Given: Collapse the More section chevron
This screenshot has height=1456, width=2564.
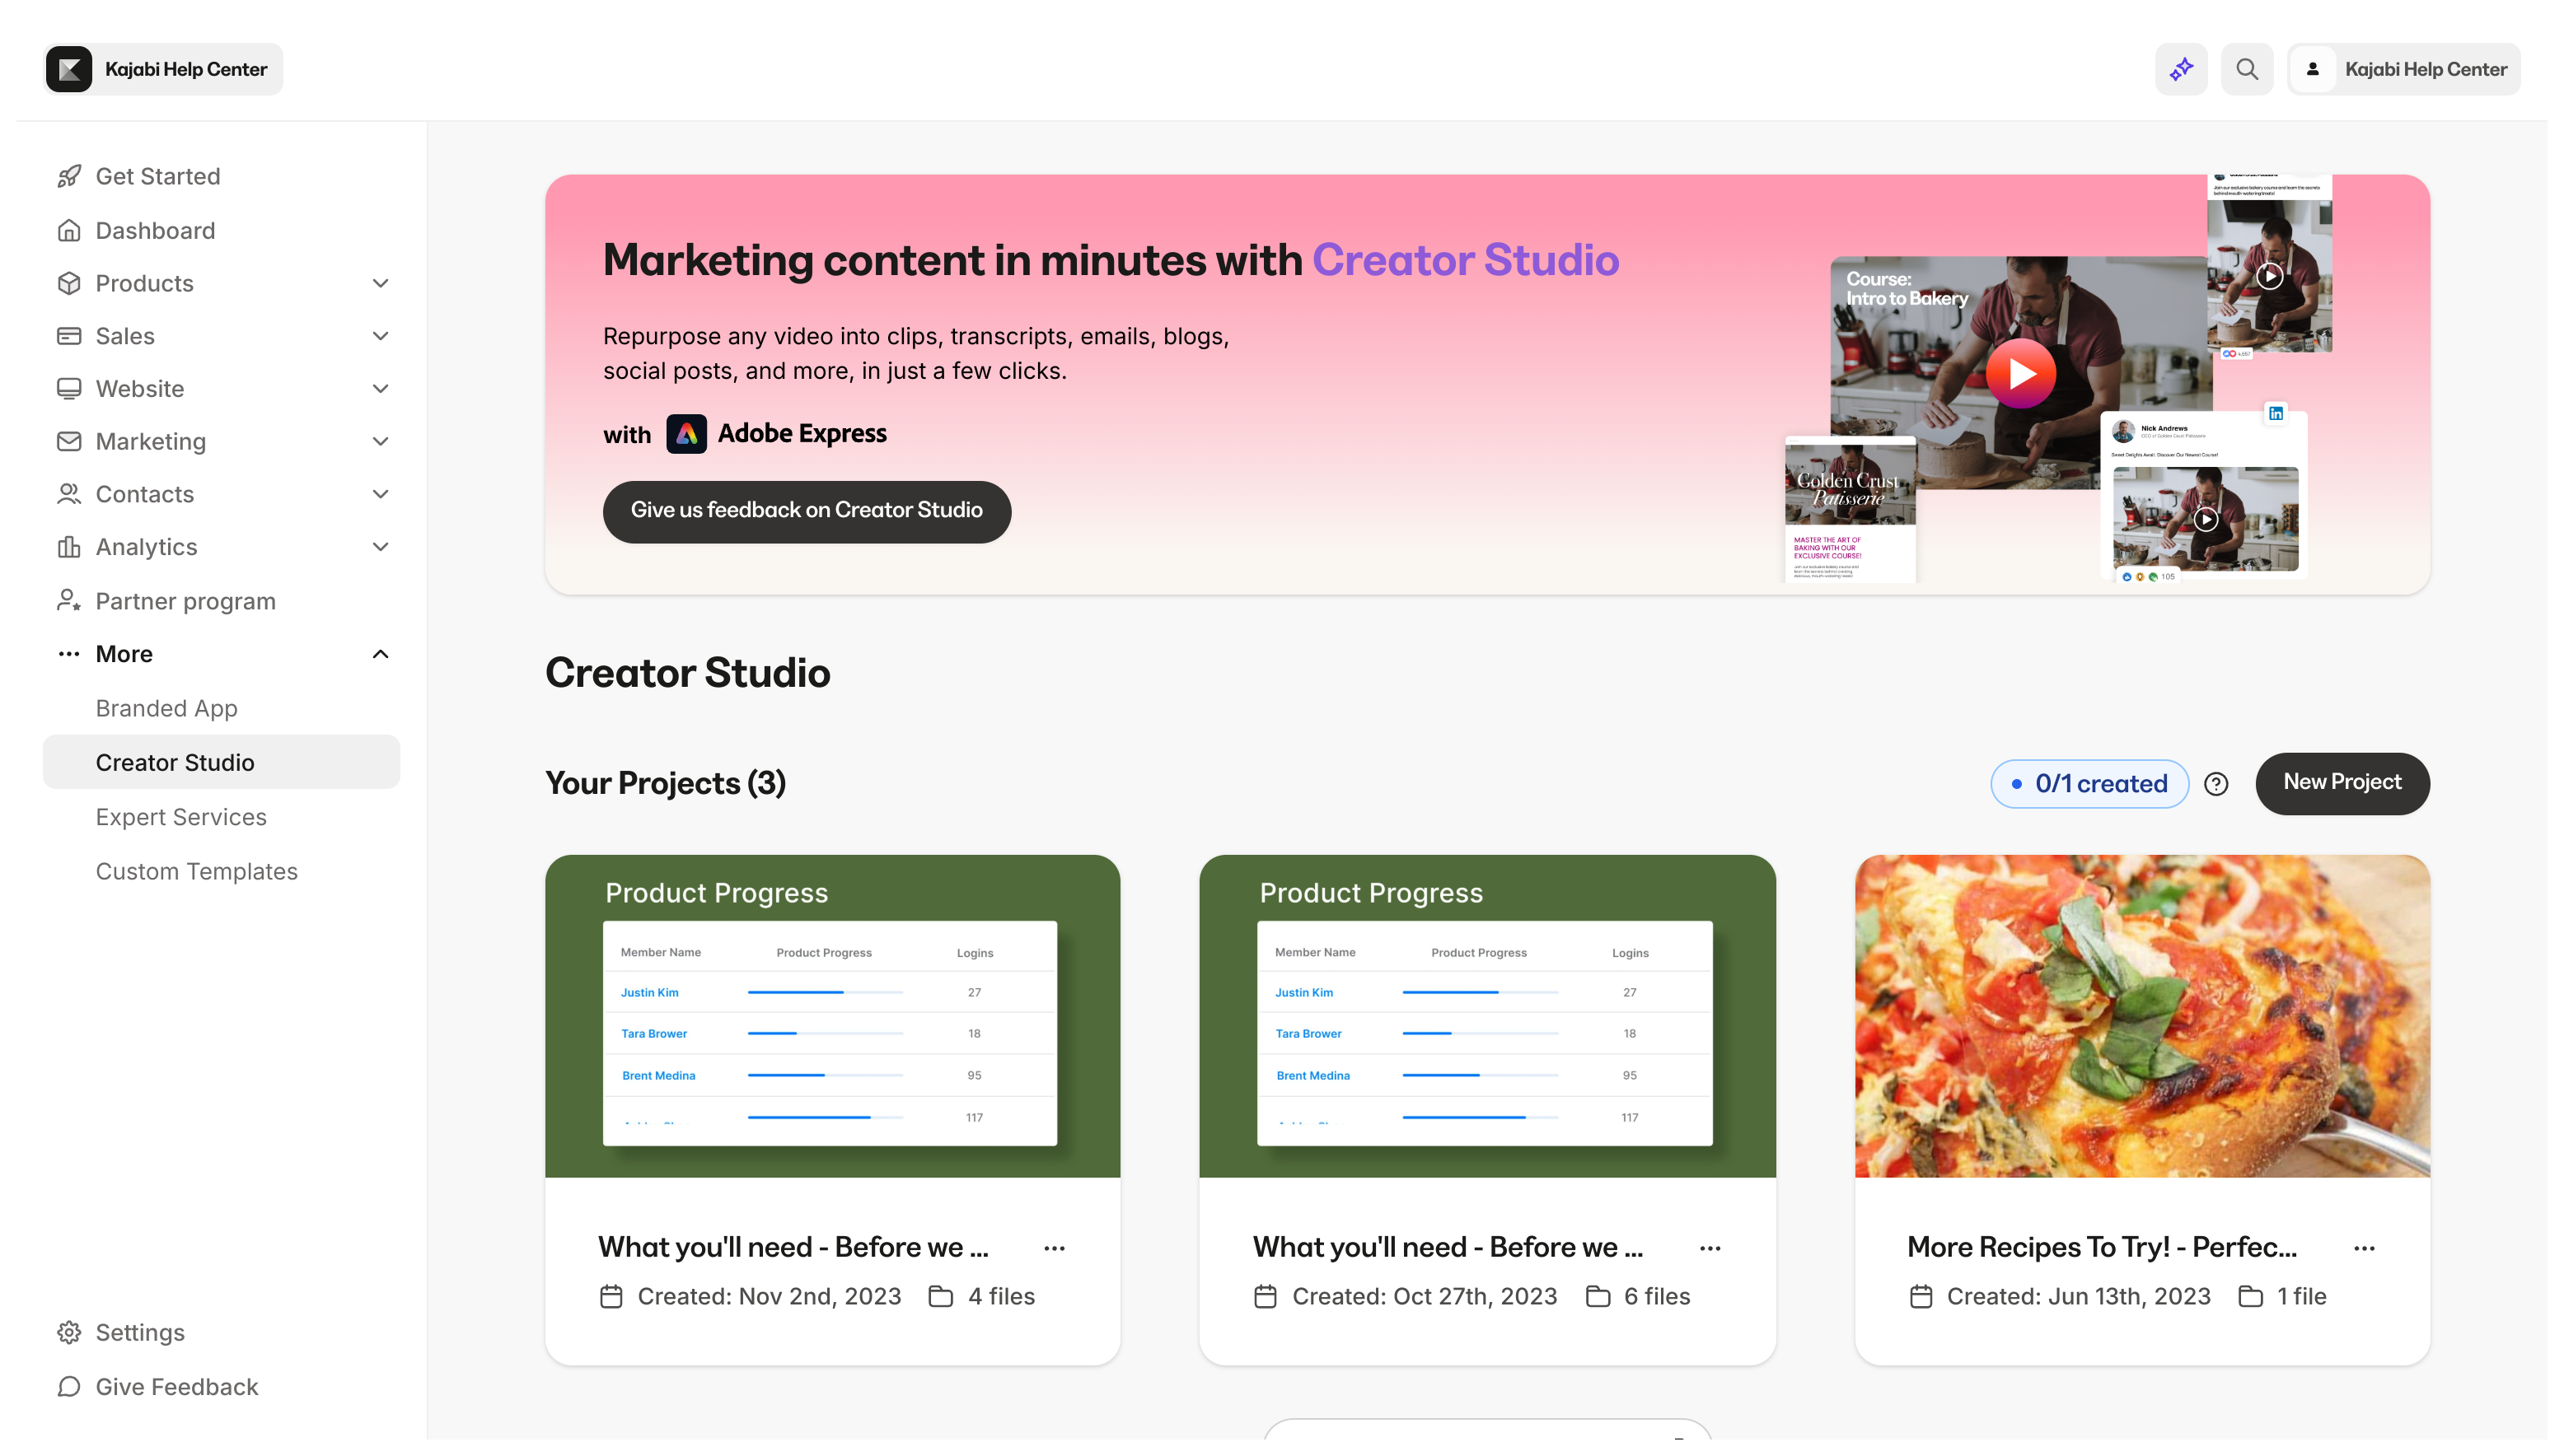Looking at the screenshot, I should (x=380, y=654).
